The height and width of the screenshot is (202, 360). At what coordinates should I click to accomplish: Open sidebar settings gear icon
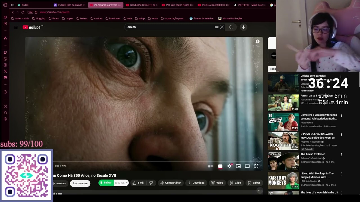click(x=5, y=119)
